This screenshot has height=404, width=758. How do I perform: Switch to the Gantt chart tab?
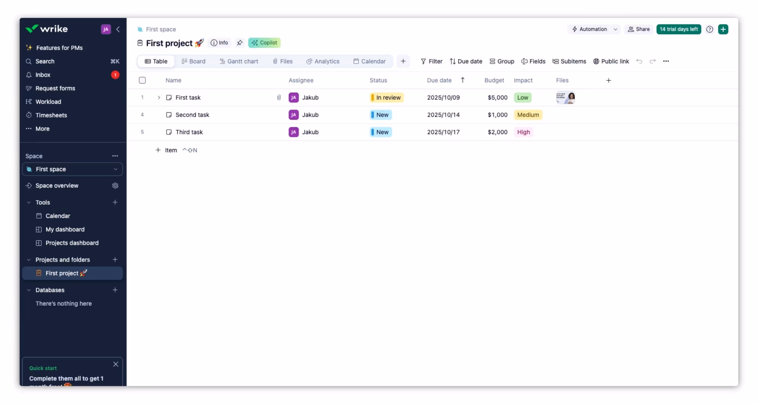point(239,61)
